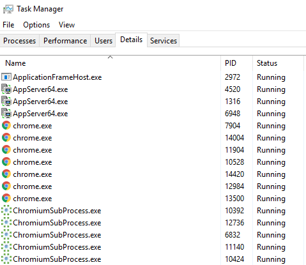The height and width of the screenshot is (265, 306).
Task: Open the Services tab
Action: tap(164, 41)
